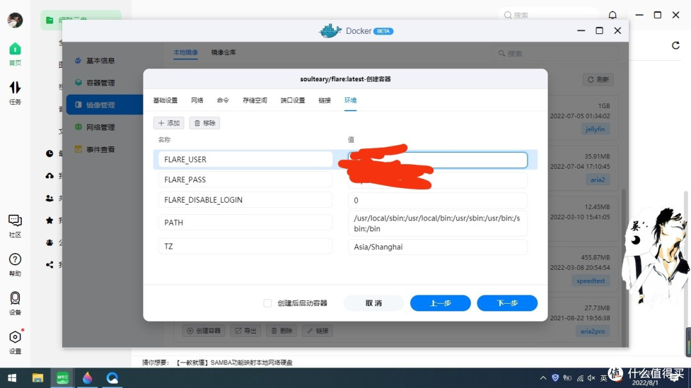Screen dimensions: 691x388
Task: Switch to the 命令 tab
Action: (x=223, y=100)
